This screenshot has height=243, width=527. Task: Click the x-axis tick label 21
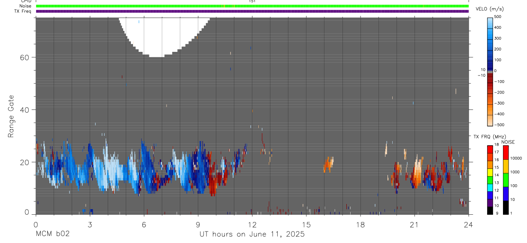414,224
